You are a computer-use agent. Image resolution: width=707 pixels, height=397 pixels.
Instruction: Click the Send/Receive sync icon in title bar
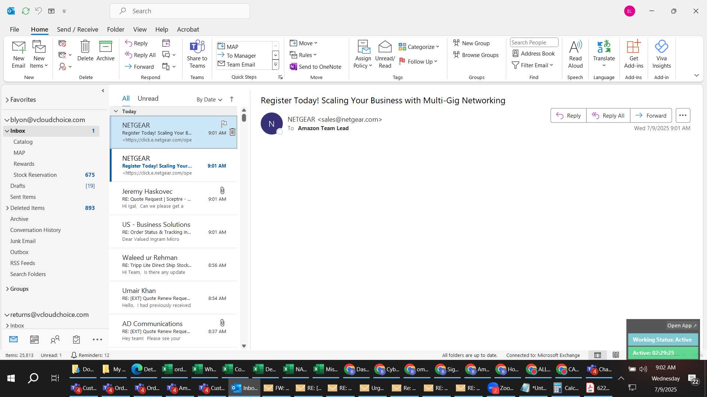(25, 11)
